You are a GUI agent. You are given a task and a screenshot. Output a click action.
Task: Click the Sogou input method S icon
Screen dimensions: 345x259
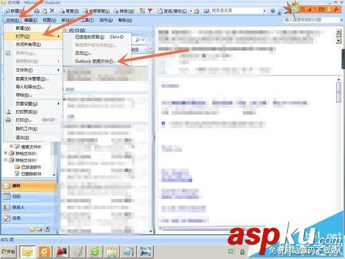[295, 9]
